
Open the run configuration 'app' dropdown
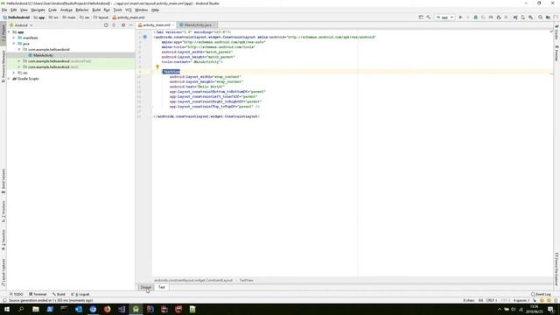(x=444, y=17)
